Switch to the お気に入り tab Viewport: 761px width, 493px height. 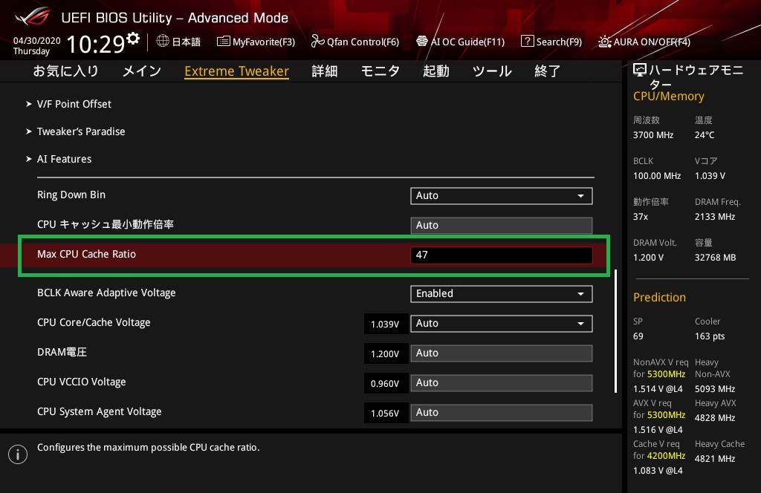65,71
